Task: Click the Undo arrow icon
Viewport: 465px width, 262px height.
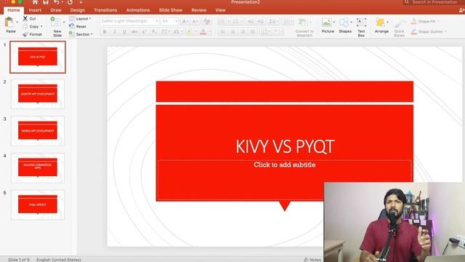Action: (57, 2)
